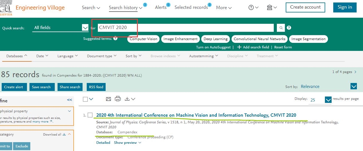The width and height of the screenshot is (363, 151).
Task: Open the Databases filter menu
Action: [17, 56]
